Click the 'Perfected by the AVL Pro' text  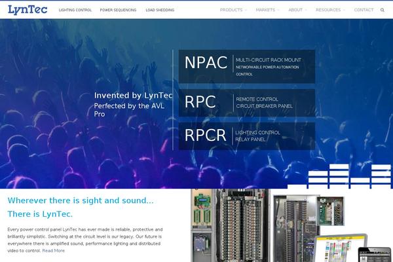pos(129,110)
